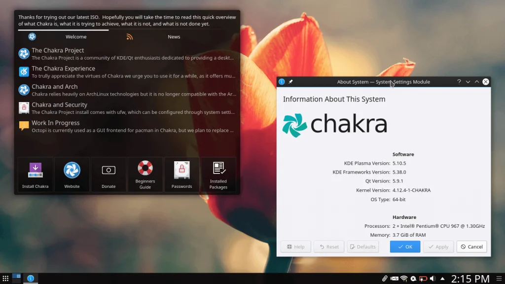Open the Work In Progress entry
This screenshot has height=284, width=505.
coord(127,126)
